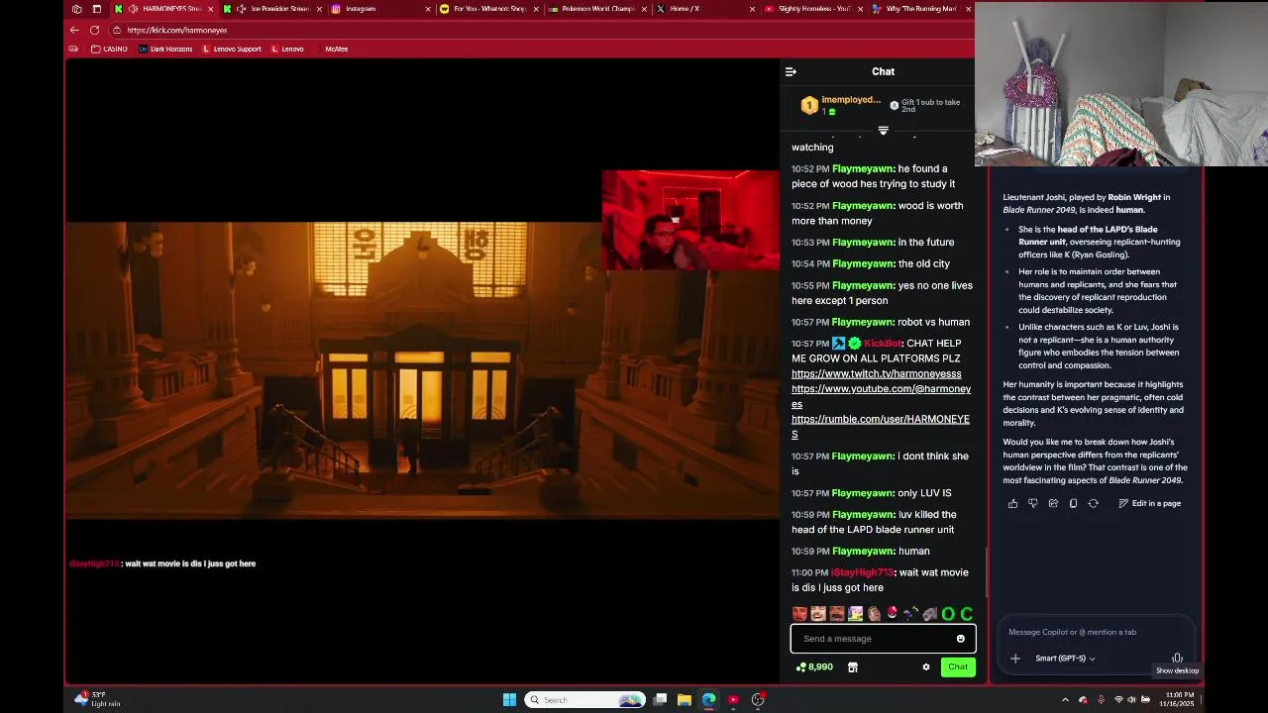Image resolution: width=1268 pixels, height=713 pixels.
Task: Reload the page
Action: coord(94,30)
